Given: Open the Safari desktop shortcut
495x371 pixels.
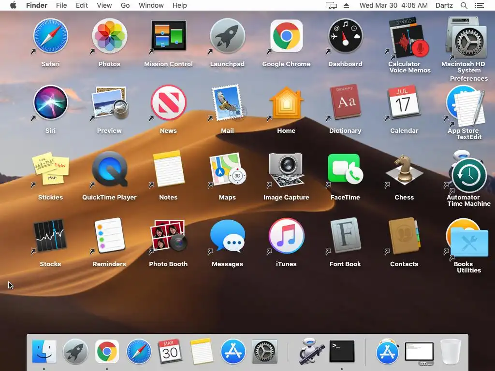Looking at the screenshot, I should pos(50,36).
